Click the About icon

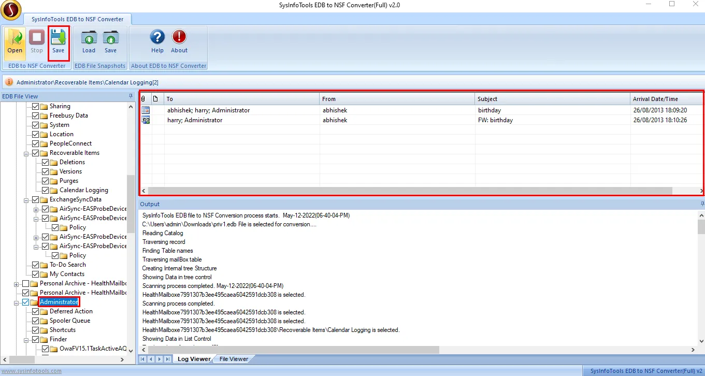pos(179,41)
